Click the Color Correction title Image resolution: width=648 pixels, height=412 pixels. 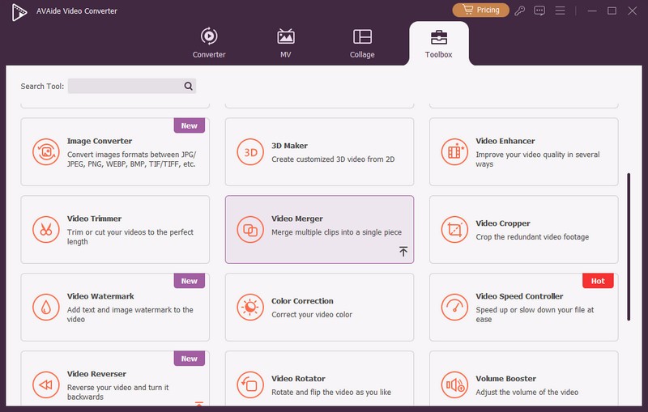[x=302, y=300]
